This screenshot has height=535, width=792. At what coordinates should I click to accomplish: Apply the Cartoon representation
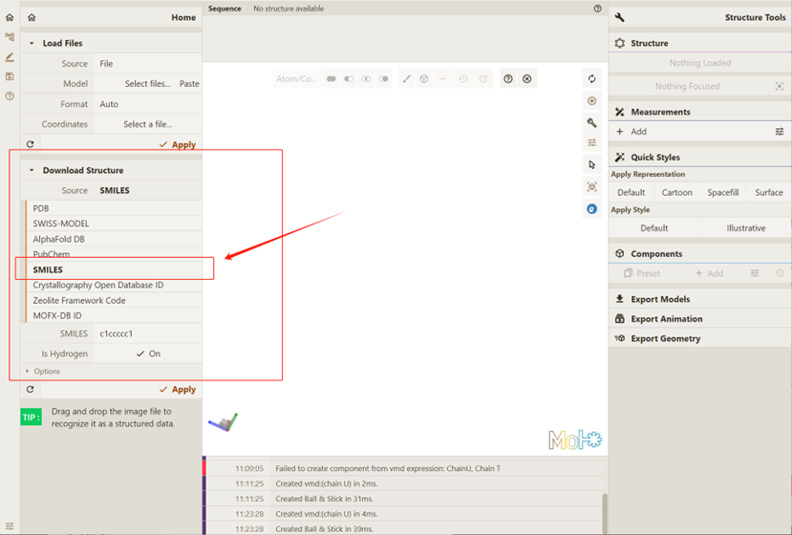click(677, 192)
